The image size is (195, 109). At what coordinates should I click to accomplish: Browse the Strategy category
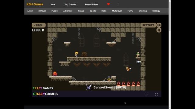click(156, 11)
